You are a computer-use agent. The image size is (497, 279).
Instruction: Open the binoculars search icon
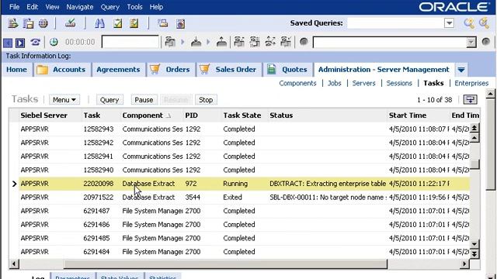[99, 23]
